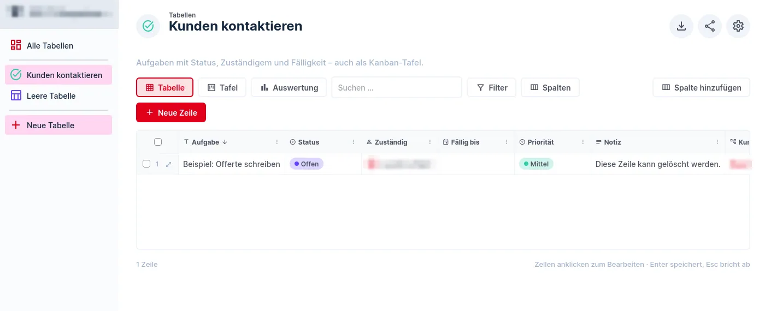The height and width of the screenshot is (311, 759).
Task: Check the row 1 checkbox
Action: [146, 164]
